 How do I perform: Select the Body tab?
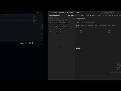(96, 26)
